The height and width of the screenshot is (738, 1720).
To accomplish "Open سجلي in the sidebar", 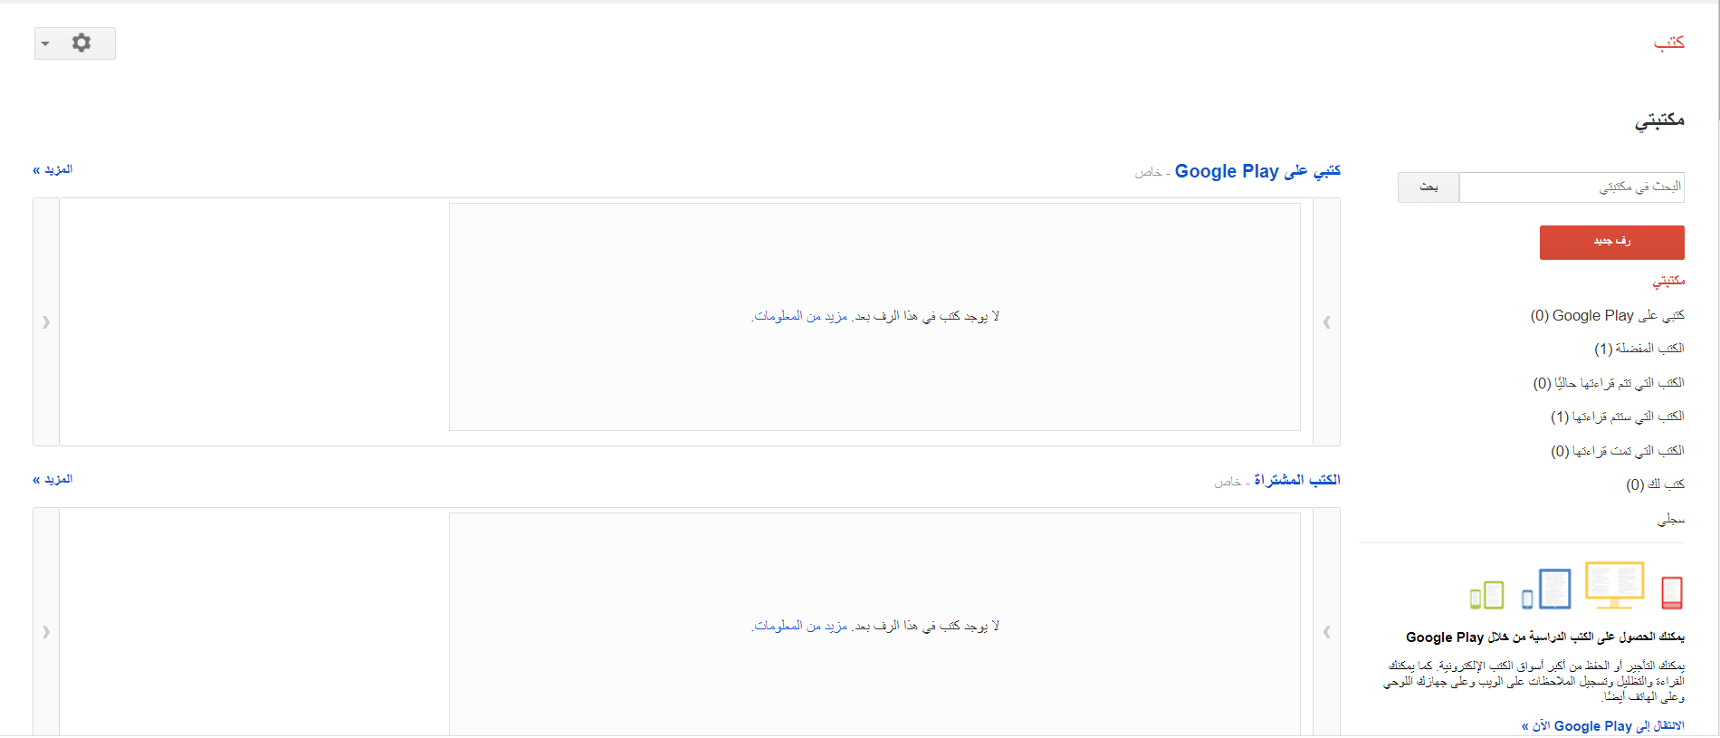I will click(1675, 518).
